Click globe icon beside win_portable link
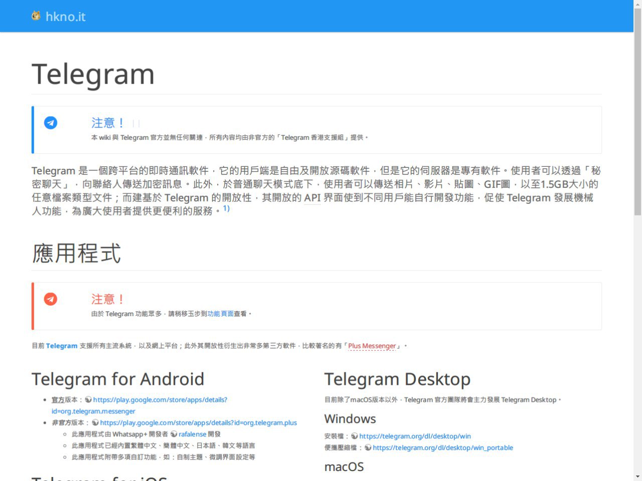Viewport: 642px width, 481px height. (x=368, y=448)
